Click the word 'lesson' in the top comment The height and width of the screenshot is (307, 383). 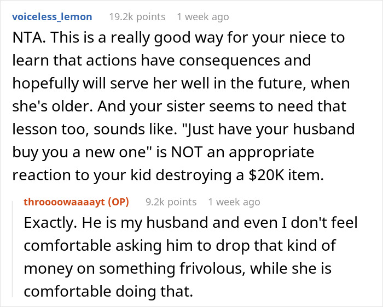34,129
